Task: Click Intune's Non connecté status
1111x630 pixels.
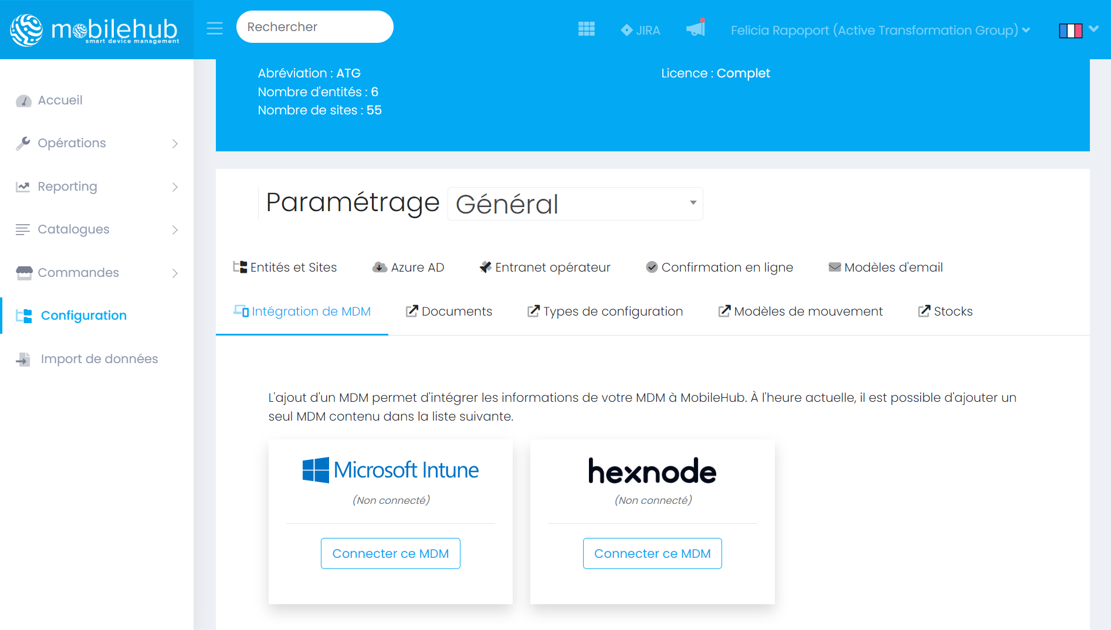Action: click(391, 500)
